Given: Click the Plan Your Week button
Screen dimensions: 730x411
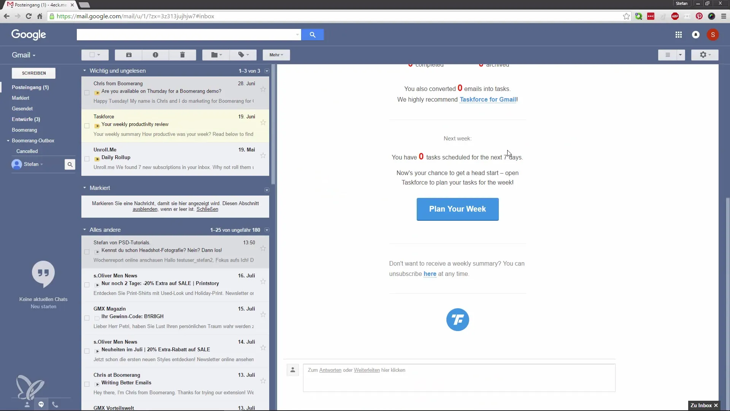Looking at the screenshot, I should 457,209.
